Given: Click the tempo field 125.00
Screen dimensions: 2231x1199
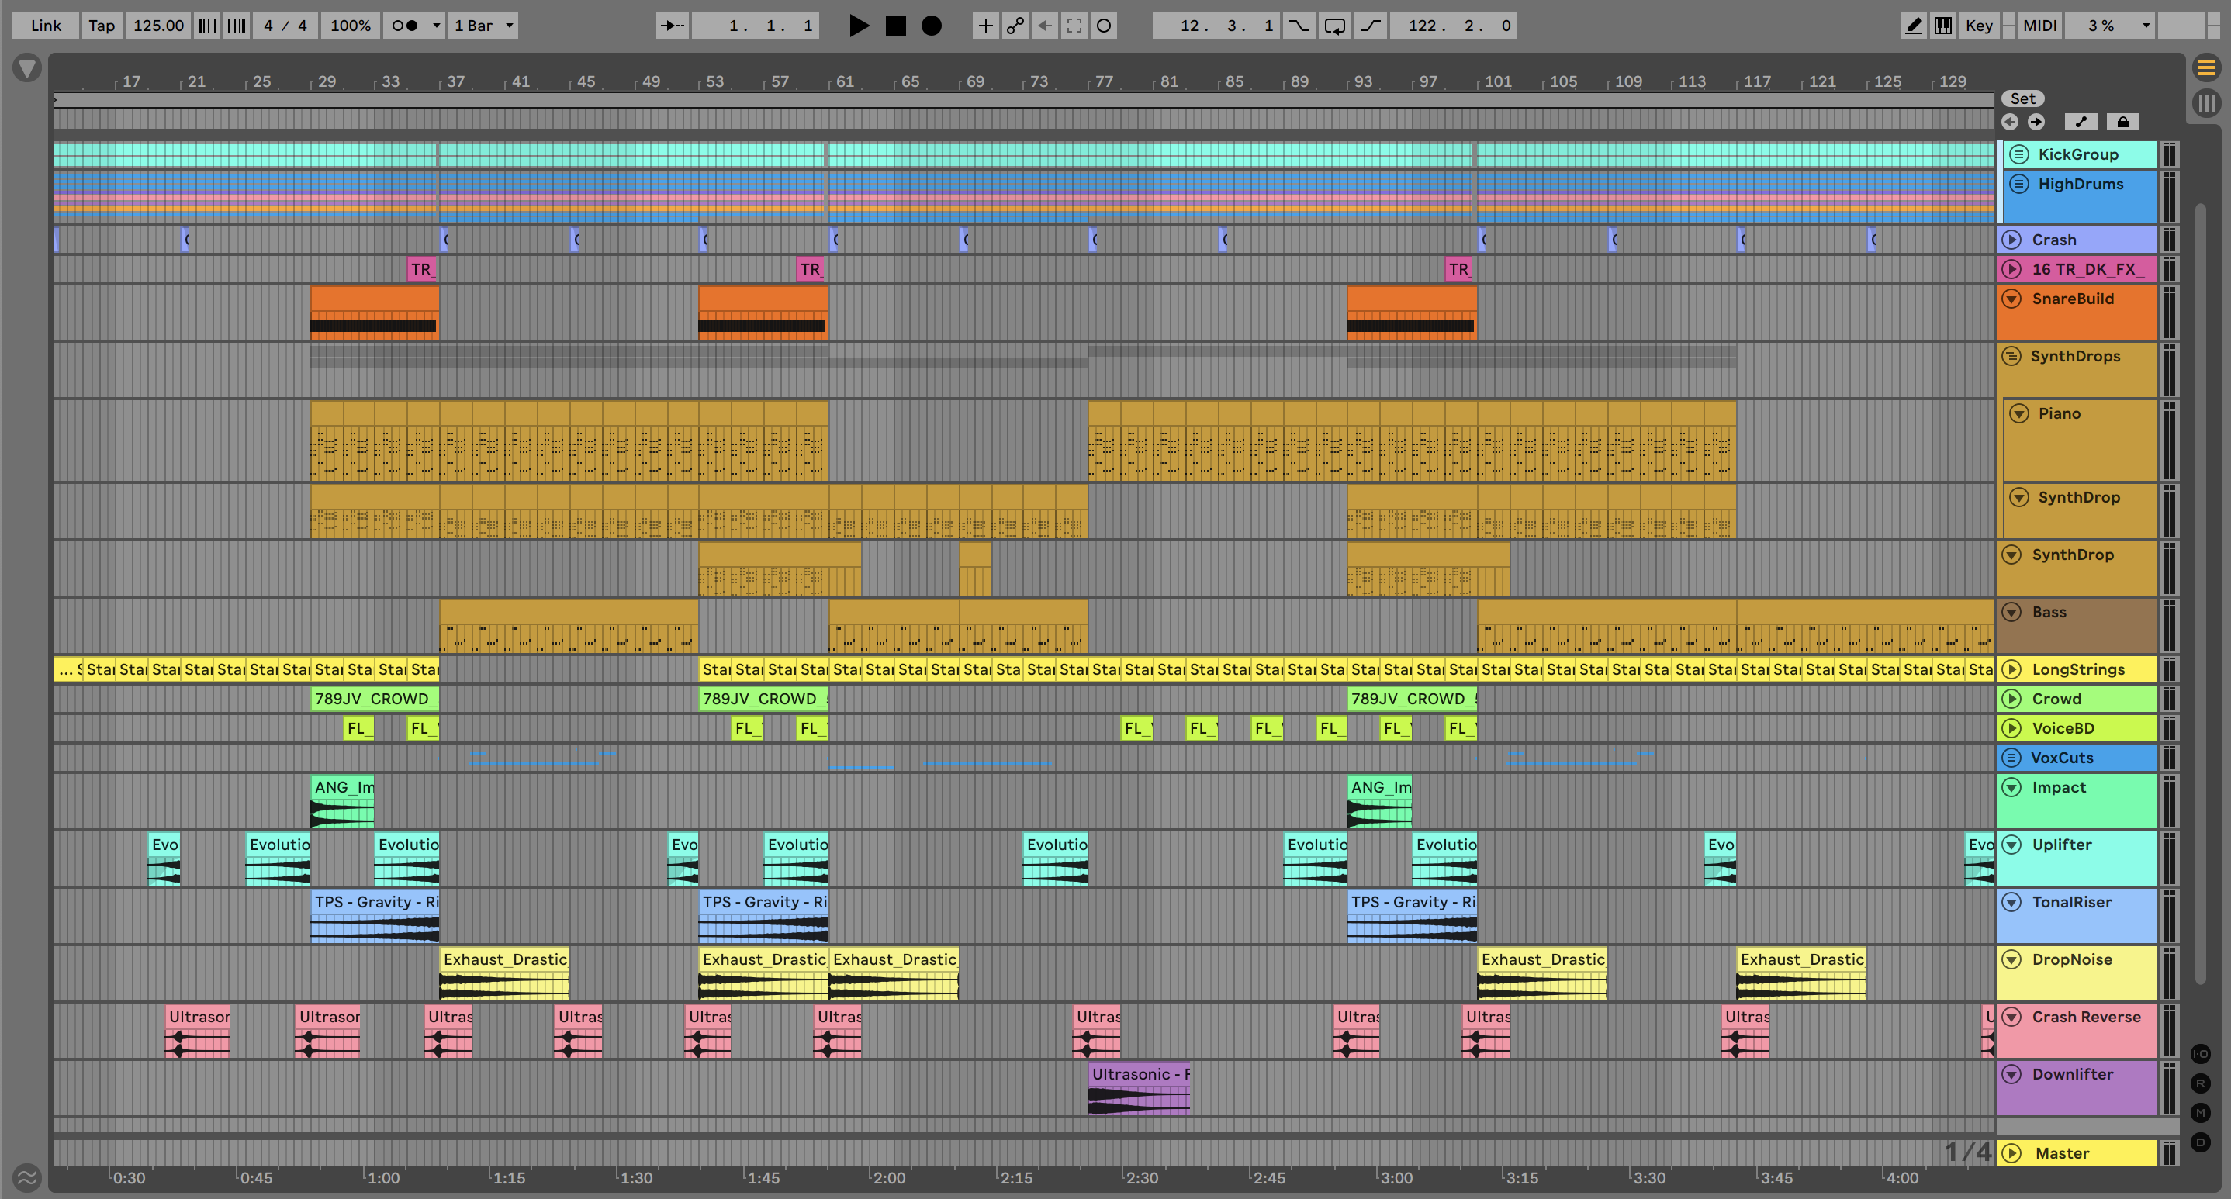Looking at the screenshot, I should 158,25.
